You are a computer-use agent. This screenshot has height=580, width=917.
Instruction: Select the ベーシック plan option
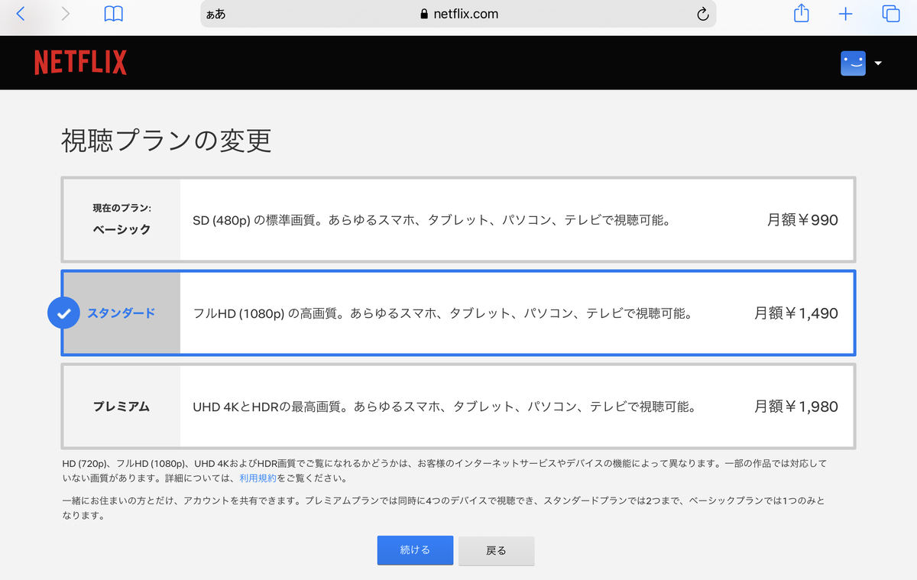pos(458,220)
